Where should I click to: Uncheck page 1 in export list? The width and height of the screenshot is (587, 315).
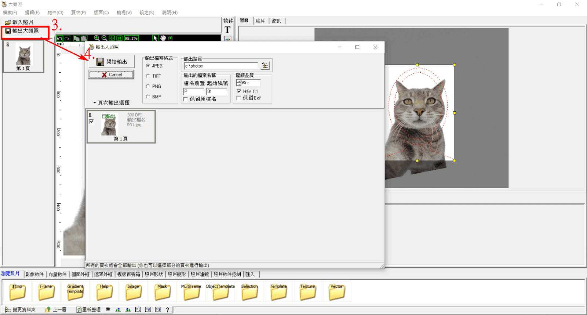click(x=91, y=121)
